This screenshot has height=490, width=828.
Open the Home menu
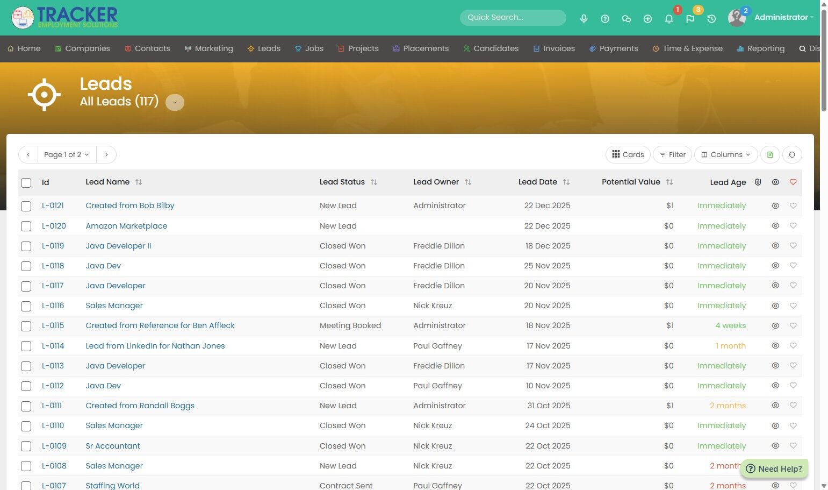[24, 48]
